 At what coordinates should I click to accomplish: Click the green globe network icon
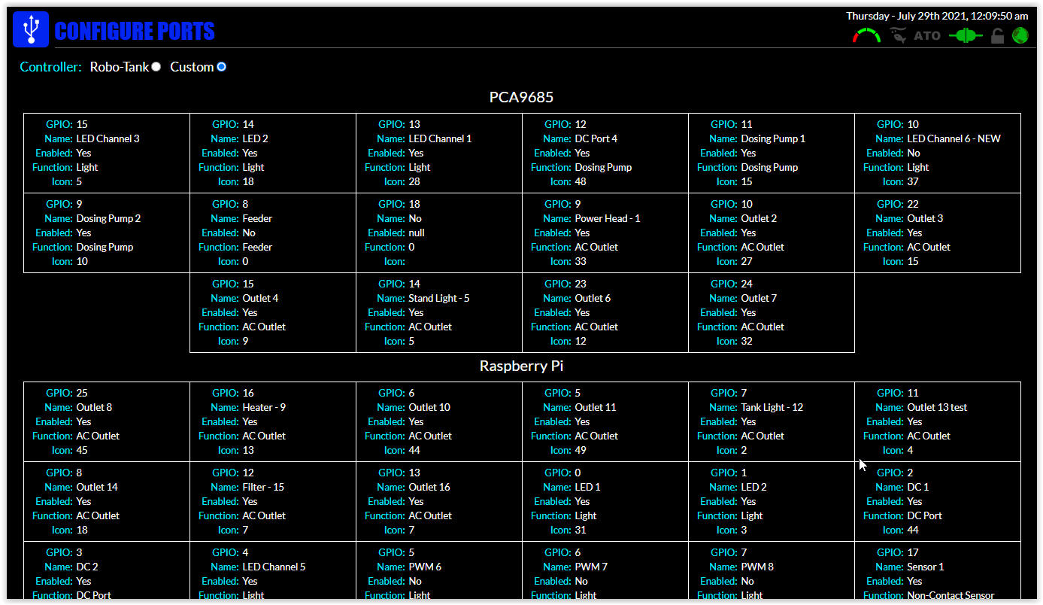1020,35
